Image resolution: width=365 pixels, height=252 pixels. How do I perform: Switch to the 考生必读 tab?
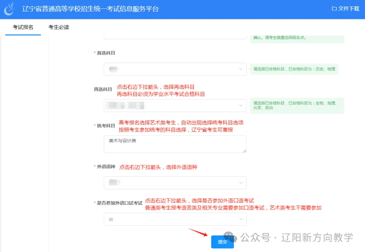59,27
